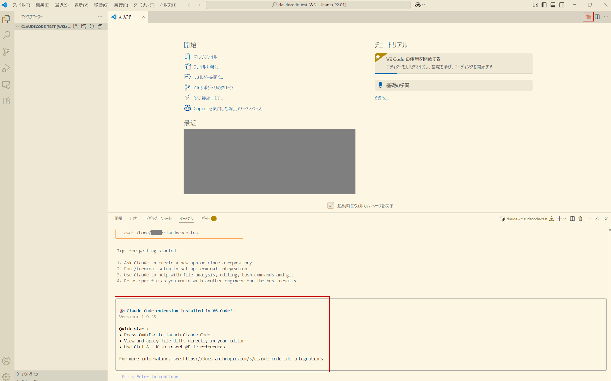This screenshot has width=611, height=381.
Task: Toggle primary sidebar visibility
Action: pos(544,5)
